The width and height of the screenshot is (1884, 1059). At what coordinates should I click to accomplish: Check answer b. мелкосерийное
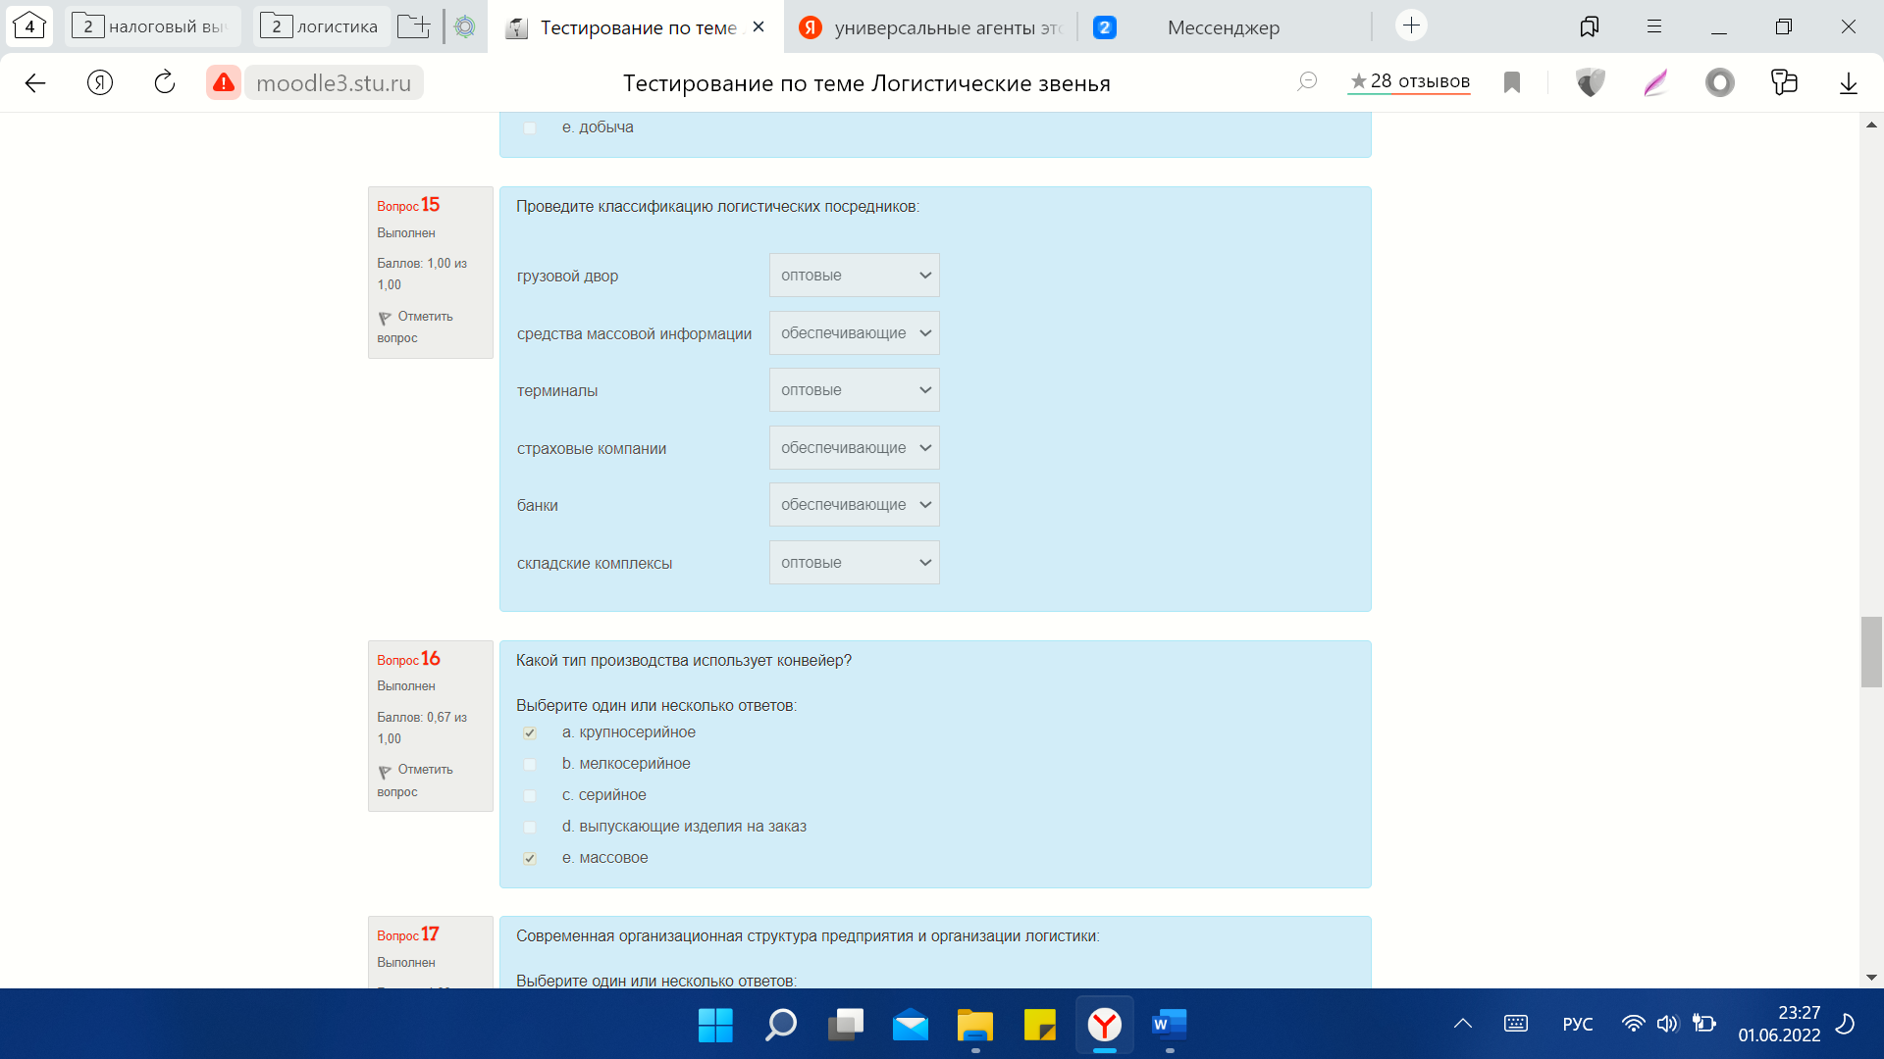[x=530, y=764]
